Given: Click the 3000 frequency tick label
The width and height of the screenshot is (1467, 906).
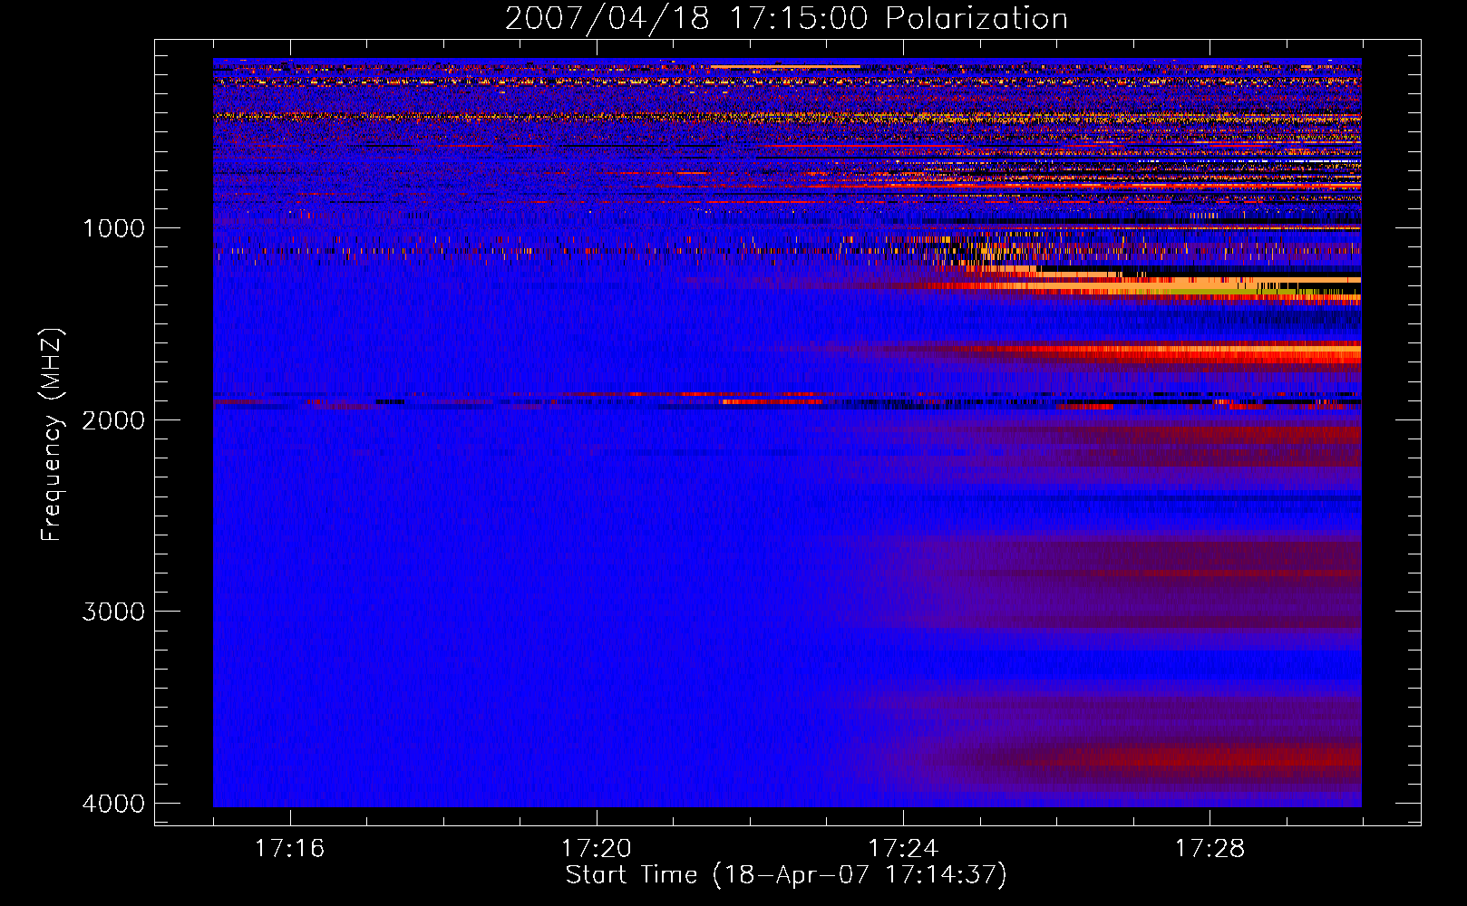Looking at the screenshot, I should point(113,612).
